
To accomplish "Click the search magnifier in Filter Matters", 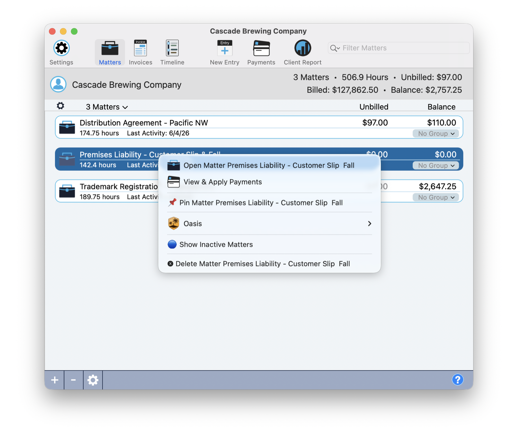I will point(334,48).
